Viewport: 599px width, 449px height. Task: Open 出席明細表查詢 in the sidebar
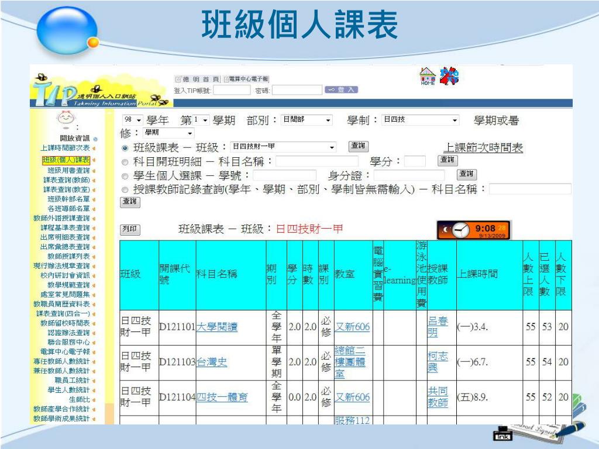(x=65, y=237)
